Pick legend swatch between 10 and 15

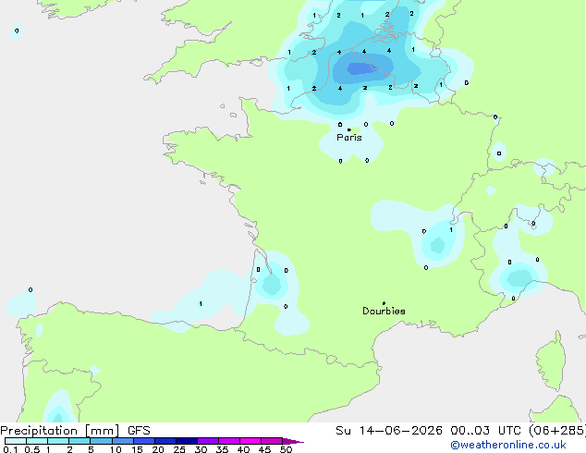coord(123,441)
